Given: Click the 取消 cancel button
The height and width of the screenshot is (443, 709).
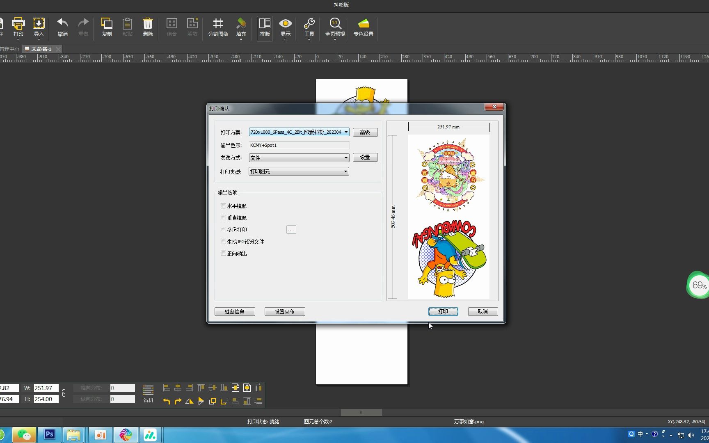Looking at the screenshot, I should tap(483, 311).
